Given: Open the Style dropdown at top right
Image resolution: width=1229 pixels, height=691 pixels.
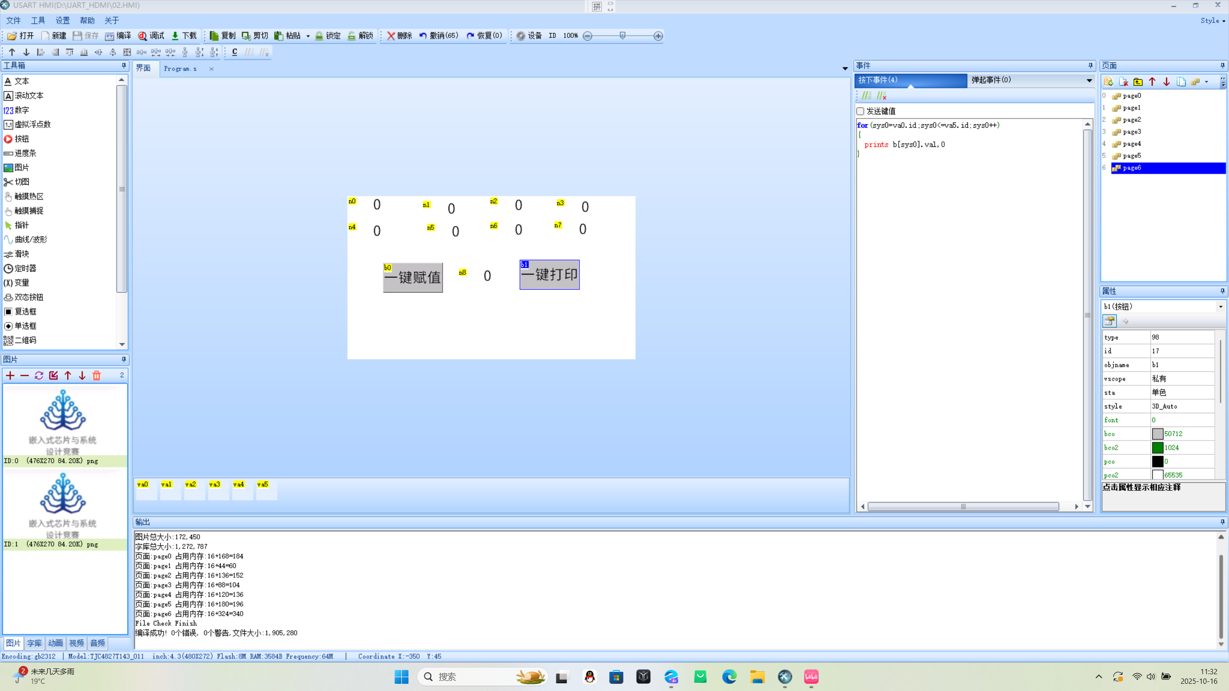Looking at the screenshot, I should (x=1213, y=21).
